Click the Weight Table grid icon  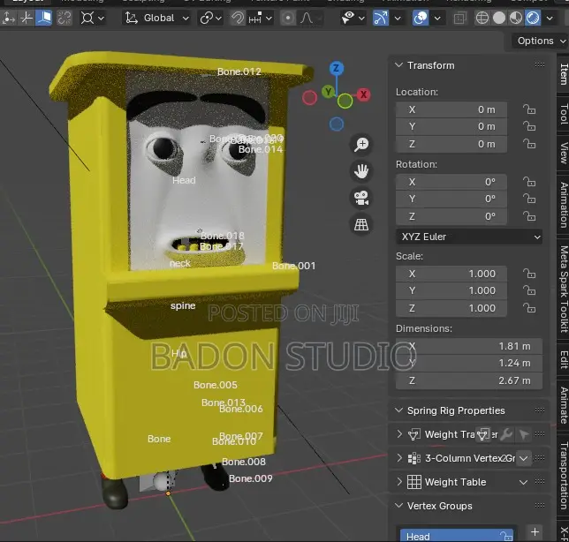[x=414, y=482]
